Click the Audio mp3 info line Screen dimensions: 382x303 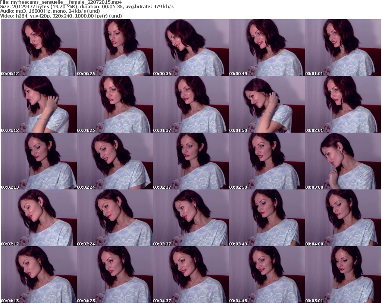(x=50, y=11)
